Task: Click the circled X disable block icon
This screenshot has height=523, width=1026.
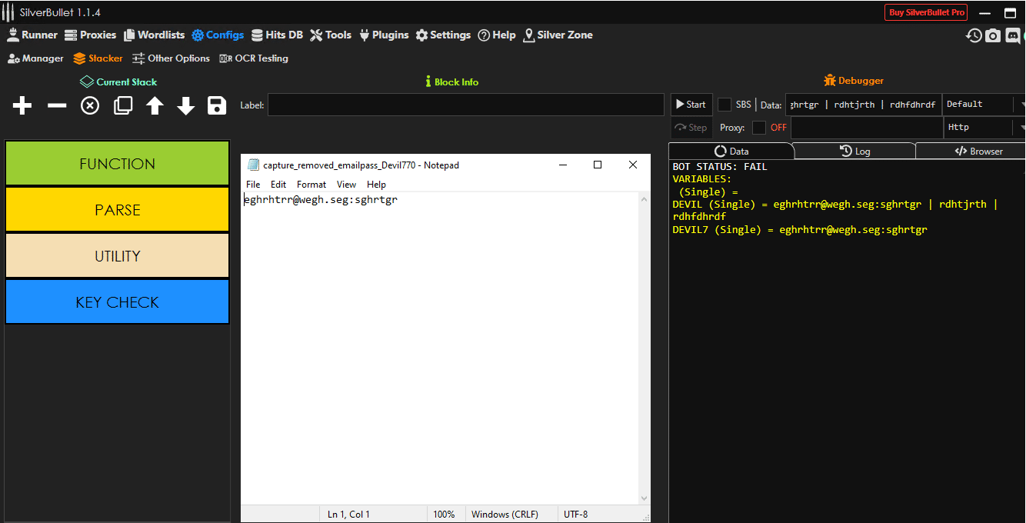Action: (x=90, y=105)
